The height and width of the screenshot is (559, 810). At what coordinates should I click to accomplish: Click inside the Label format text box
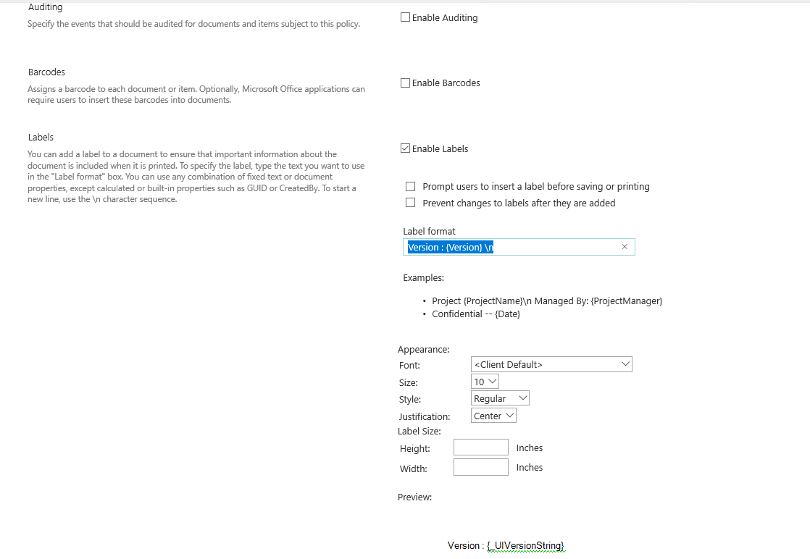click(x=519, y=247)
